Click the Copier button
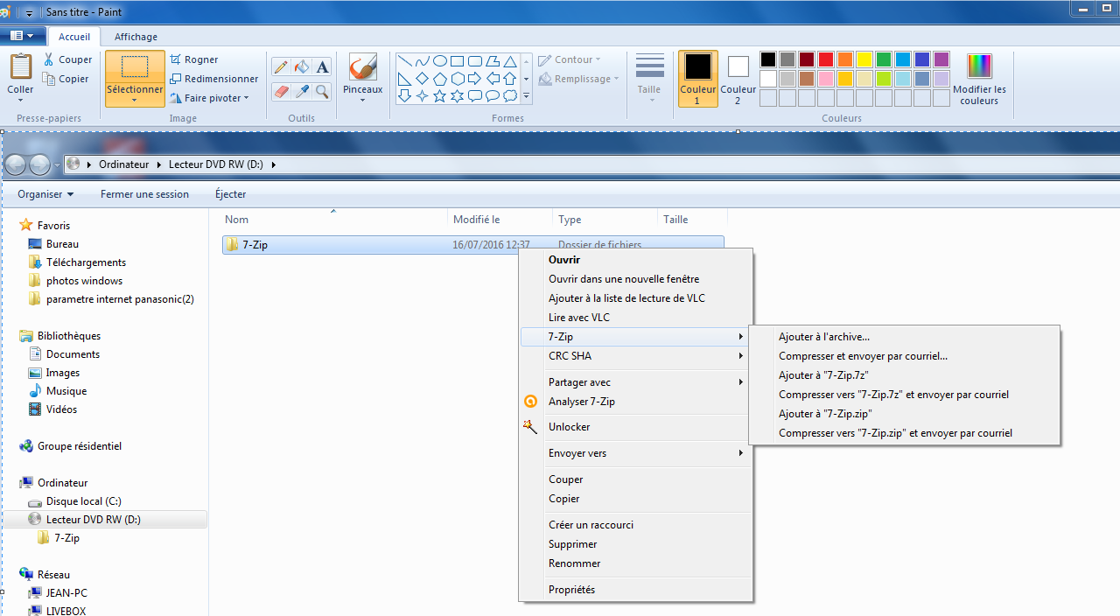Image resolution: width=1120 pixels, height=616 pixels. (x=66, y=79)
